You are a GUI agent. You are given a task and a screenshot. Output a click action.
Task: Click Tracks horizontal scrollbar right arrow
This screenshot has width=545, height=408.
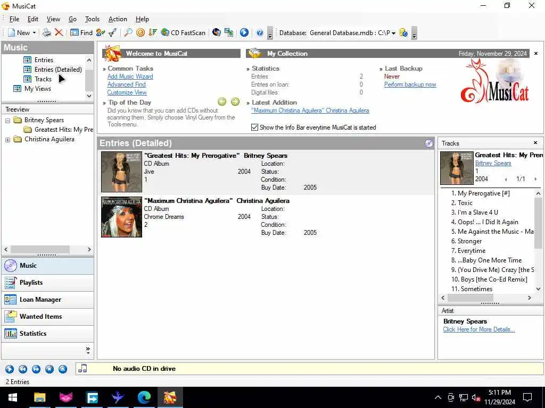[530, 297]
